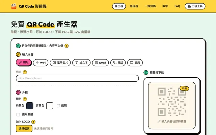This screenshot has height=135, width=216.
Task: Open the 口袋工具 button
Action: [x=195, y=6]
